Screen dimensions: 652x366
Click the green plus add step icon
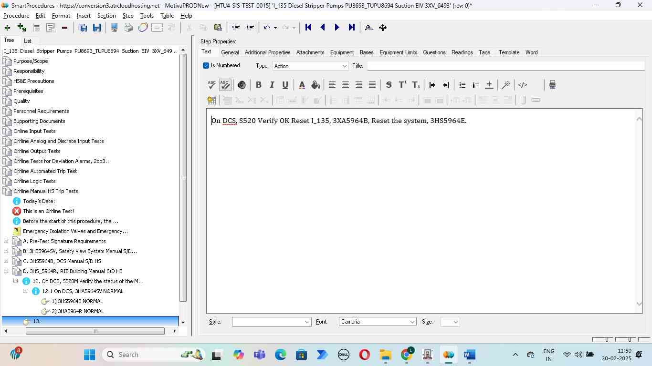[7, 28]
